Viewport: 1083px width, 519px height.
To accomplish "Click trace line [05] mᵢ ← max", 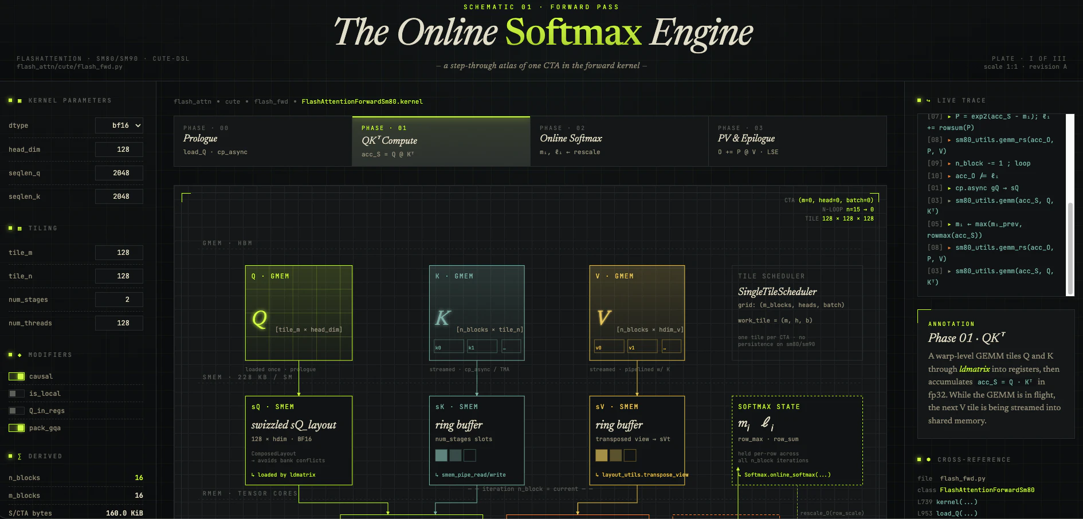I will (975, 230).
